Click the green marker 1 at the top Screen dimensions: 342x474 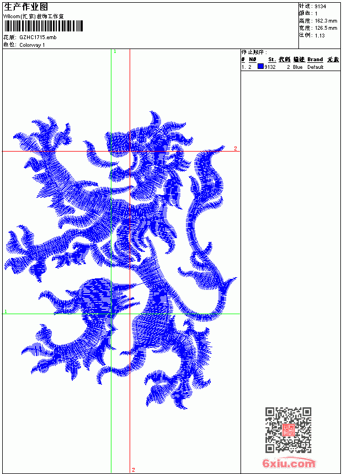pos(115,52)
